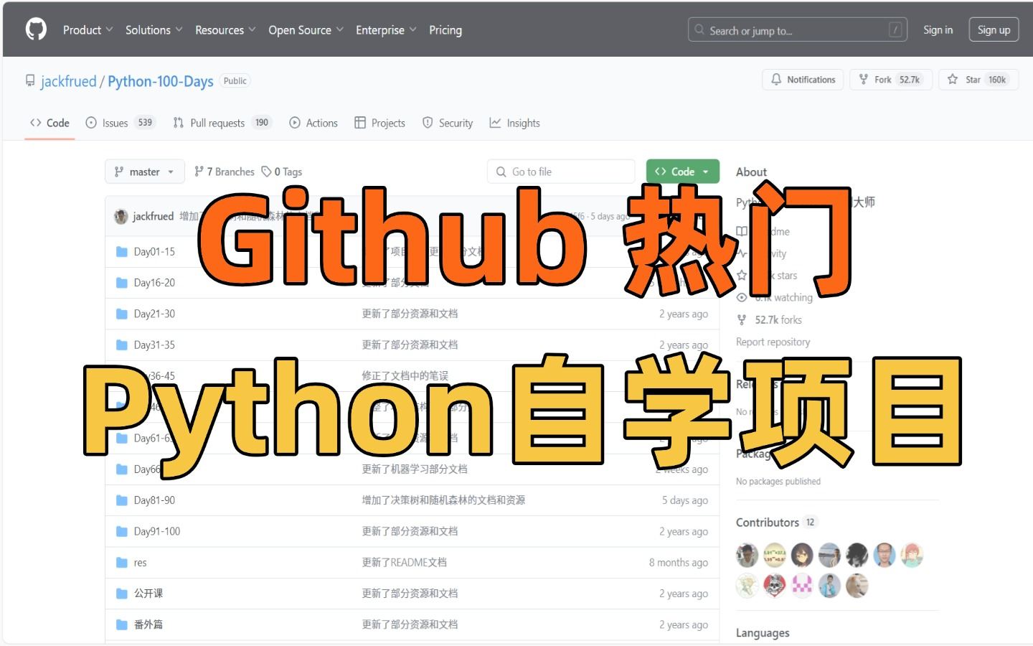Click the tag icon beside 0 Tags
The width and height of the screenshot is (1033, 646).
[x=266, y=172]
